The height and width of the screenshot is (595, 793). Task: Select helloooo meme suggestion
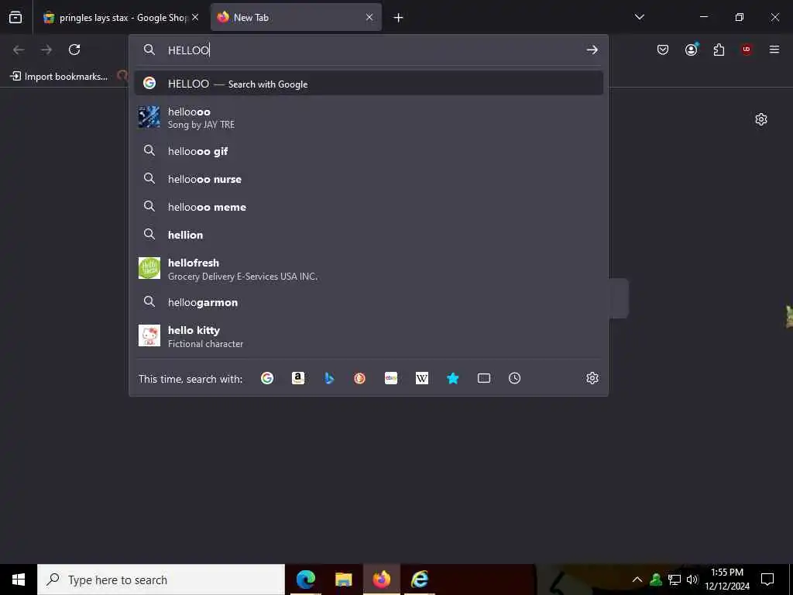(x=369, y=207)
